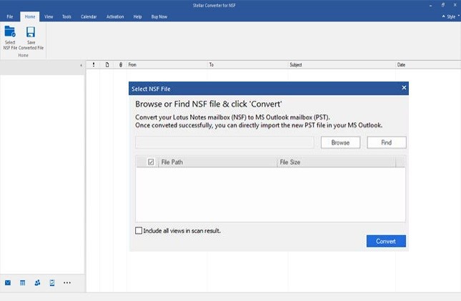Sort by item type document column icon
The width and height of the screenshot is (461, 301).
click(107, 65)
